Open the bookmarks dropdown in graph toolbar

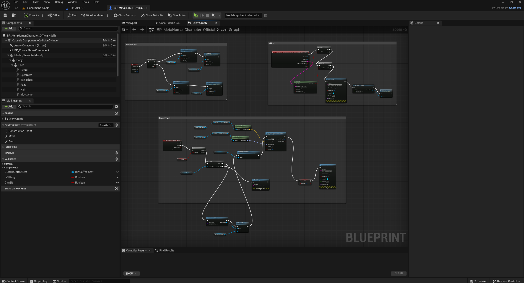125,30
